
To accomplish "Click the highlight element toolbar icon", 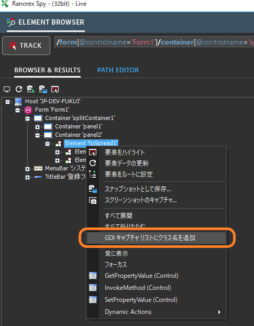I will point(55,90).
